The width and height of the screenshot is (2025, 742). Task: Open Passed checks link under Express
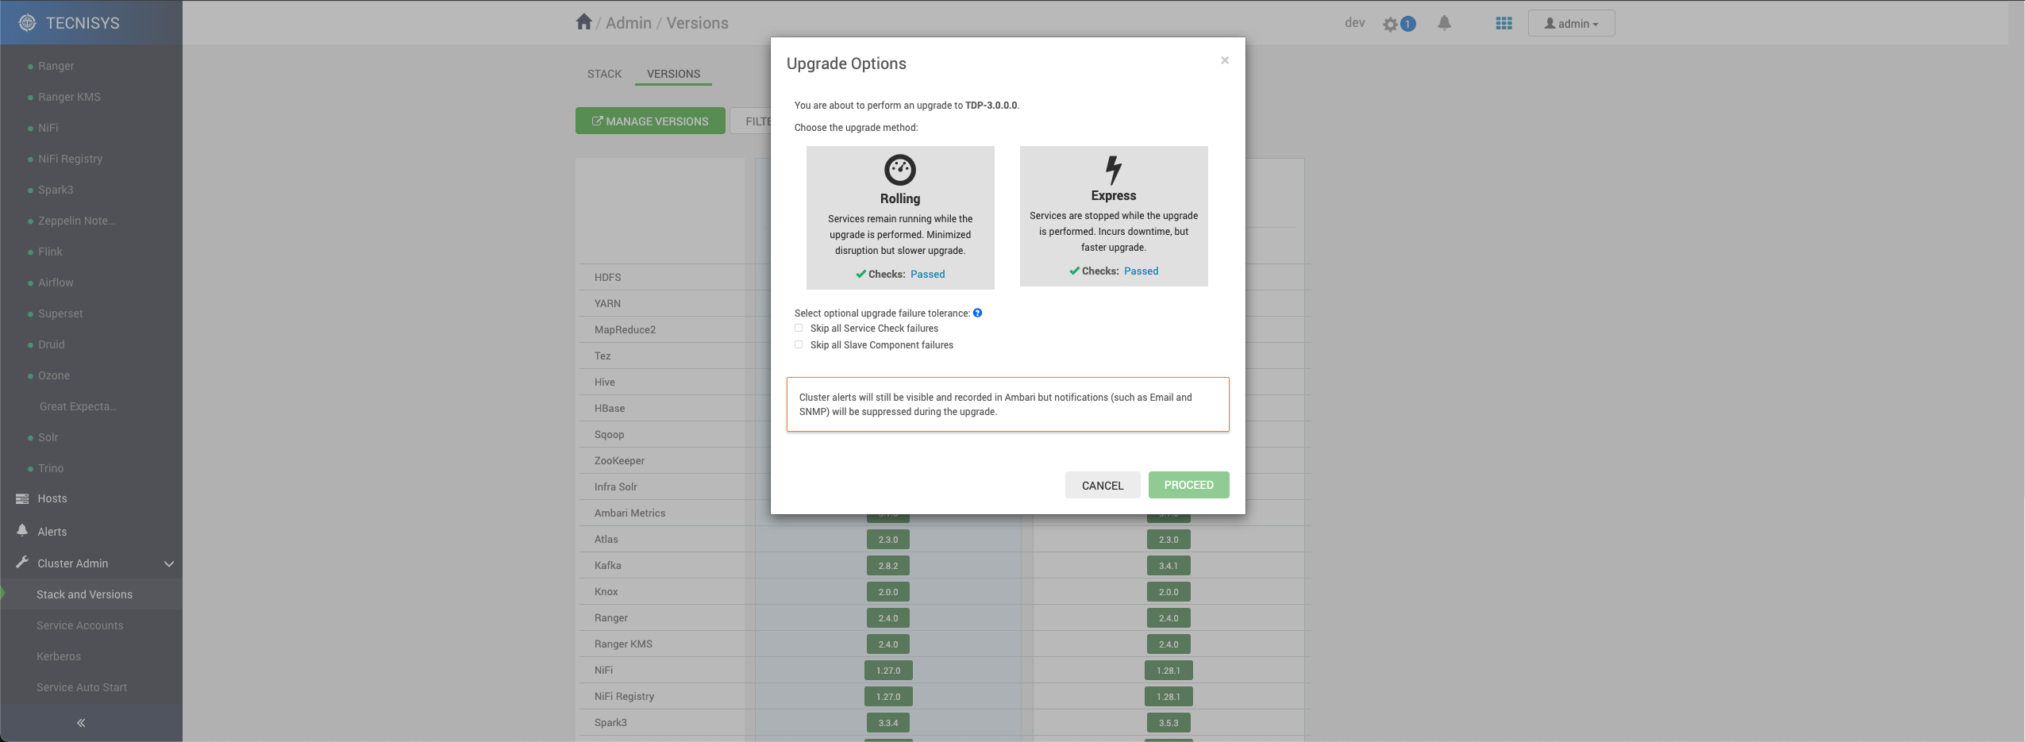[1141, 271]
